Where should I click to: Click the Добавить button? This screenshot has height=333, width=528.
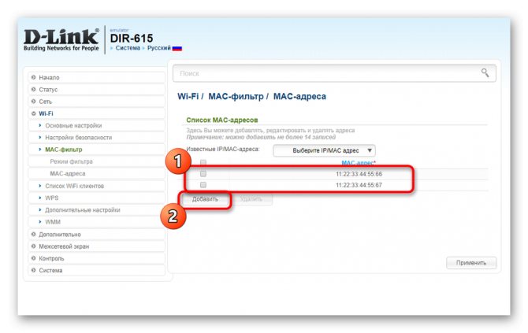[x=205, y=199]
